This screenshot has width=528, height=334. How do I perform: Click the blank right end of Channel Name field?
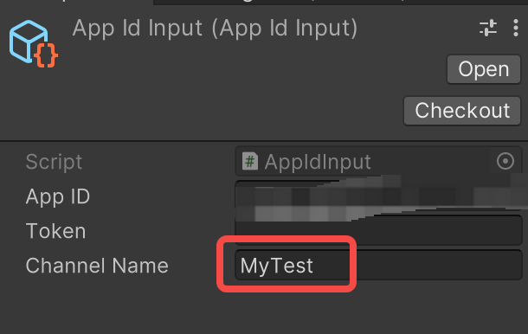pos(438,266)
